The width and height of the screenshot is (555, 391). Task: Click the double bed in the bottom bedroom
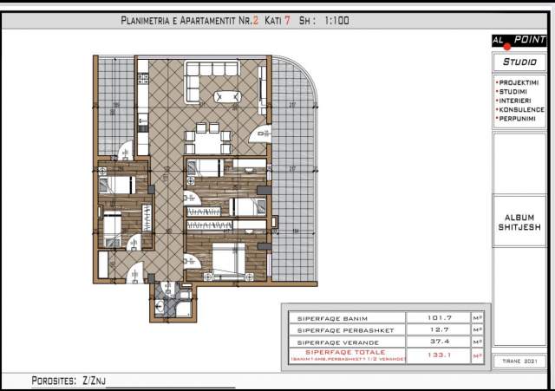click(x=229, y=262)
